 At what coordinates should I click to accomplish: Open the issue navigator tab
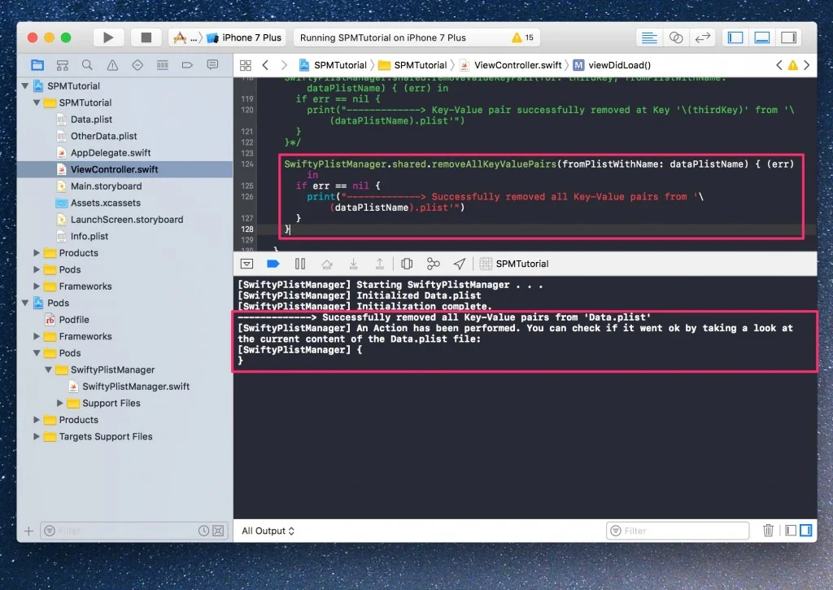pyautogui.click(x=112, y=65)
